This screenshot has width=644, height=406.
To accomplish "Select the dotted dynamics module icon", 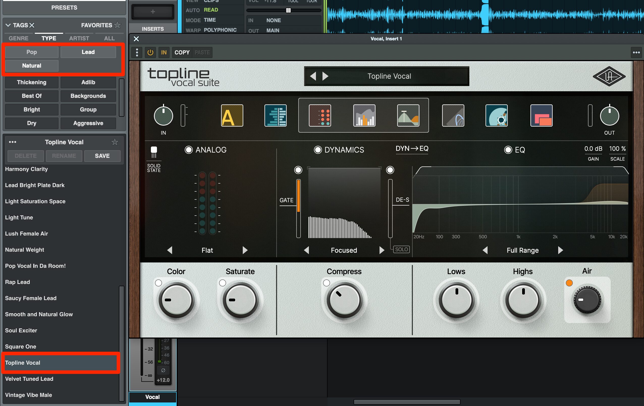I will click(x=319, y=115).
